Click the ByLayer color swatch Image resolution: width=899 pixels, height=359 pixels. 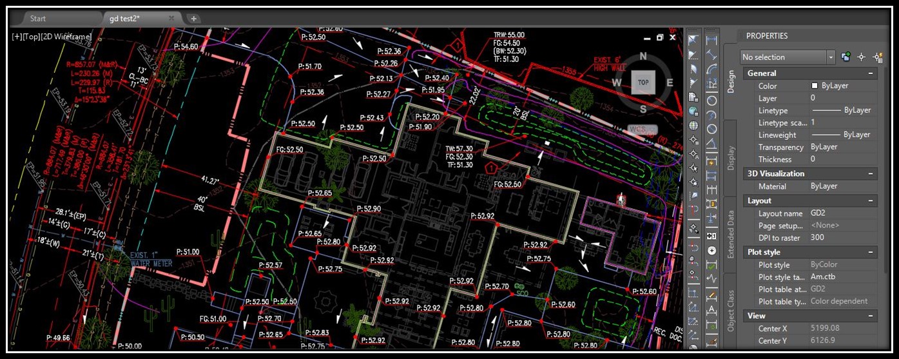(814, 86)
